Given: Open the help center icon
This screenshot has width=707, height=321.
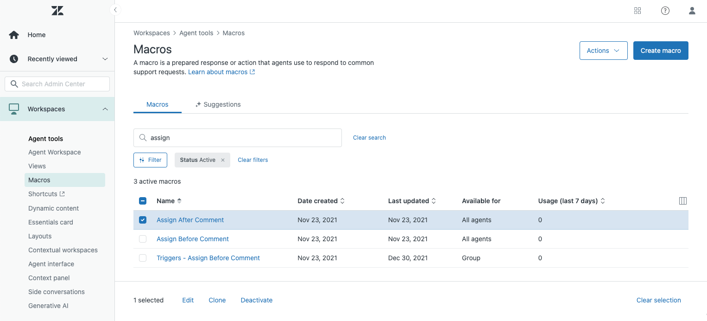Looking at the screenshot, I should (x=665, y=10).
